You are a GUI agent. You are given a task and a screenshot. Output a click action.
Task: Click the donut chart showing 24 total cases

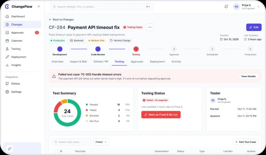67,113
